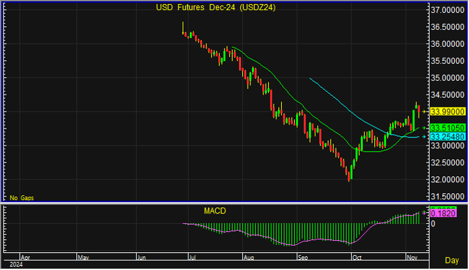Click the Apr label on time axis
The width and height of the screenshot is (469, 270).
25,257
